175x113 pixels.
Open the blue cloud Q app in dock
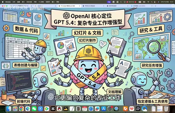(x=144, y=109)
